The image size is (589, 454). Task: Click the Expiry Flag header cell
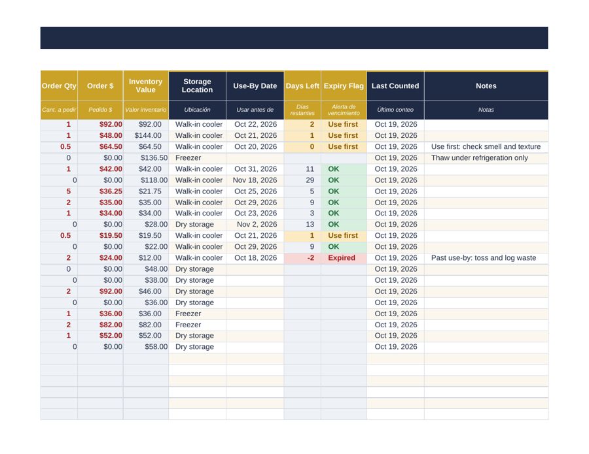pos(344,86)
